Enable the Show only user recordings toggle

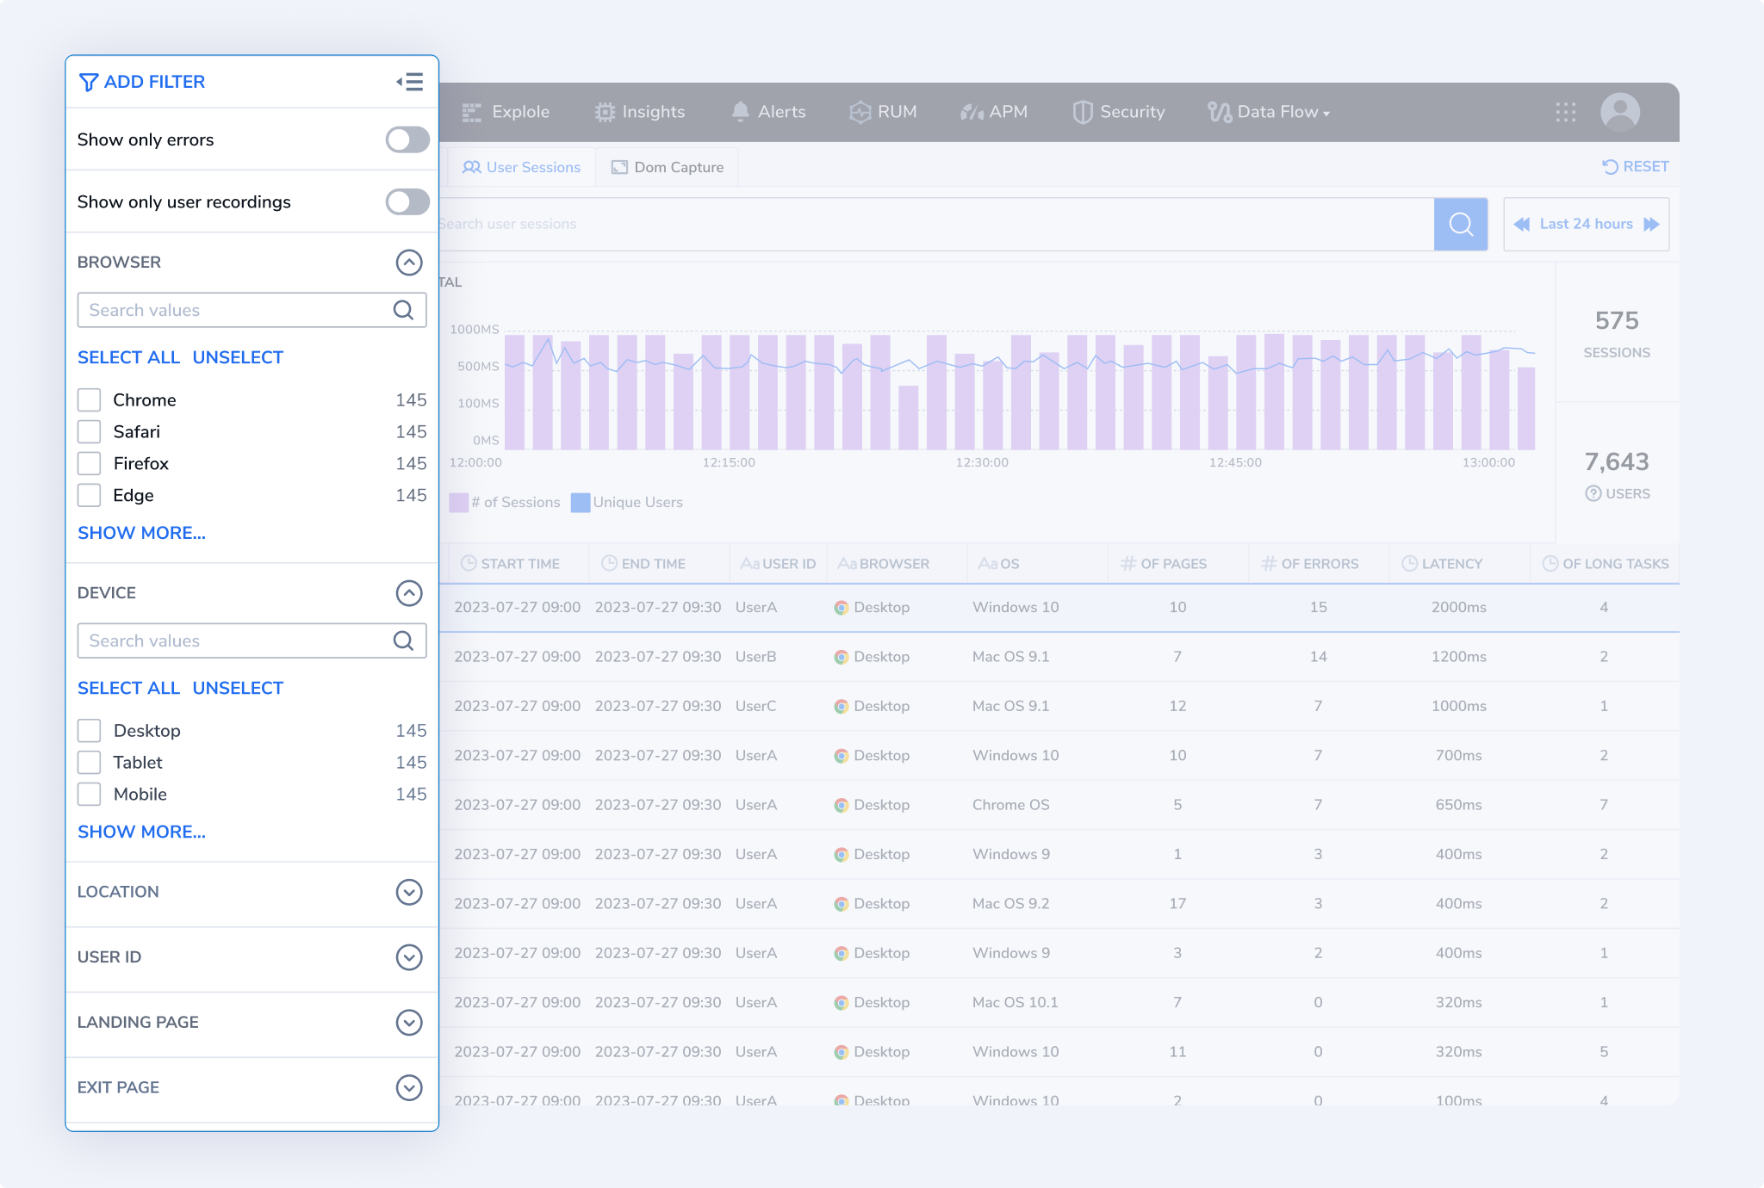(x=407, y=201)
